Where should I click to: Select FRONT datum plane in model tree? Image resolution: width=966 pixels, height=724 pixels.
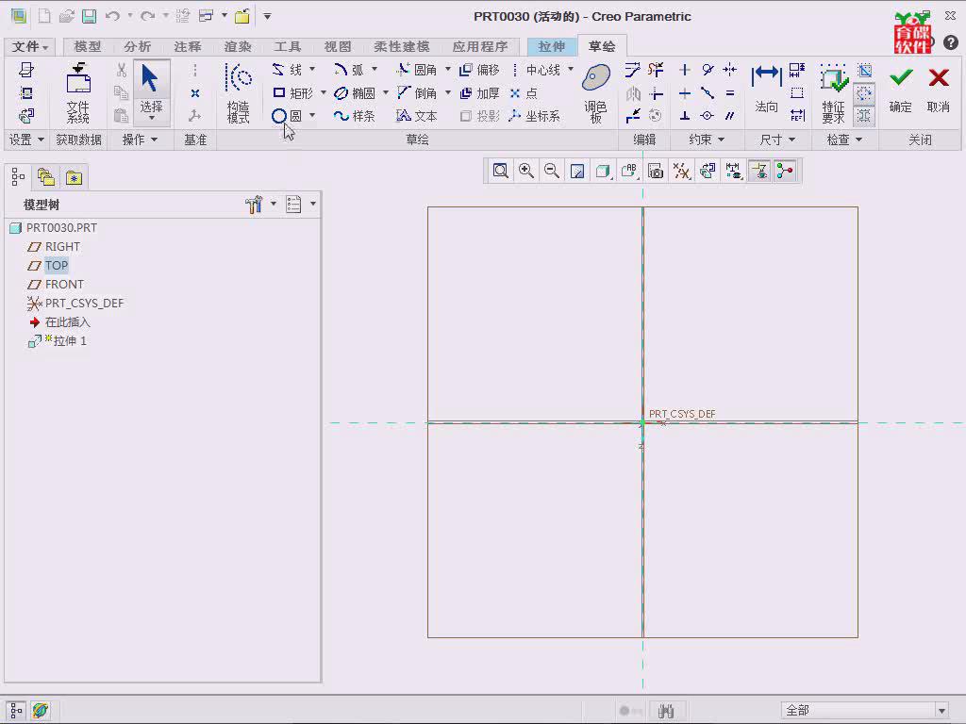click(x=64, y=285)
